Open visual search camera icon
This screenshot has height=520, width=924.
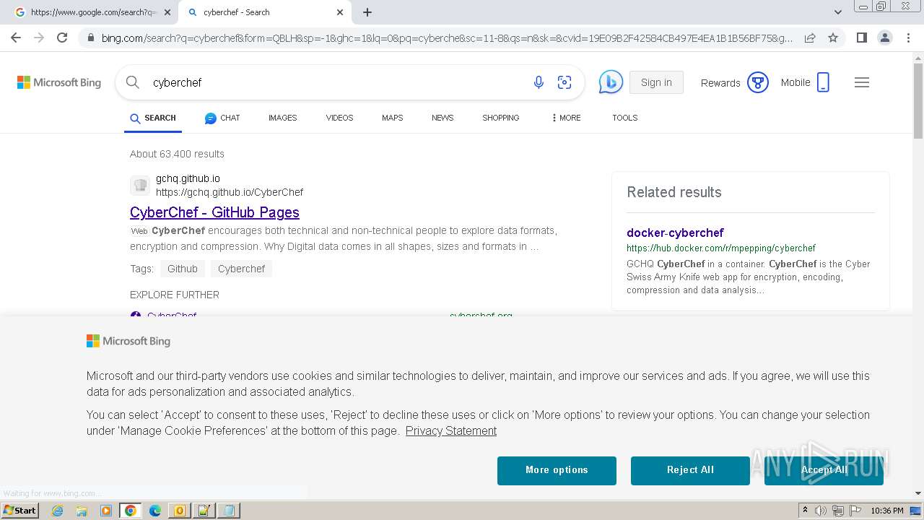565,82
